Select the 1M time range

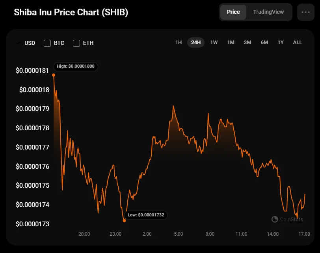point(231,42)
